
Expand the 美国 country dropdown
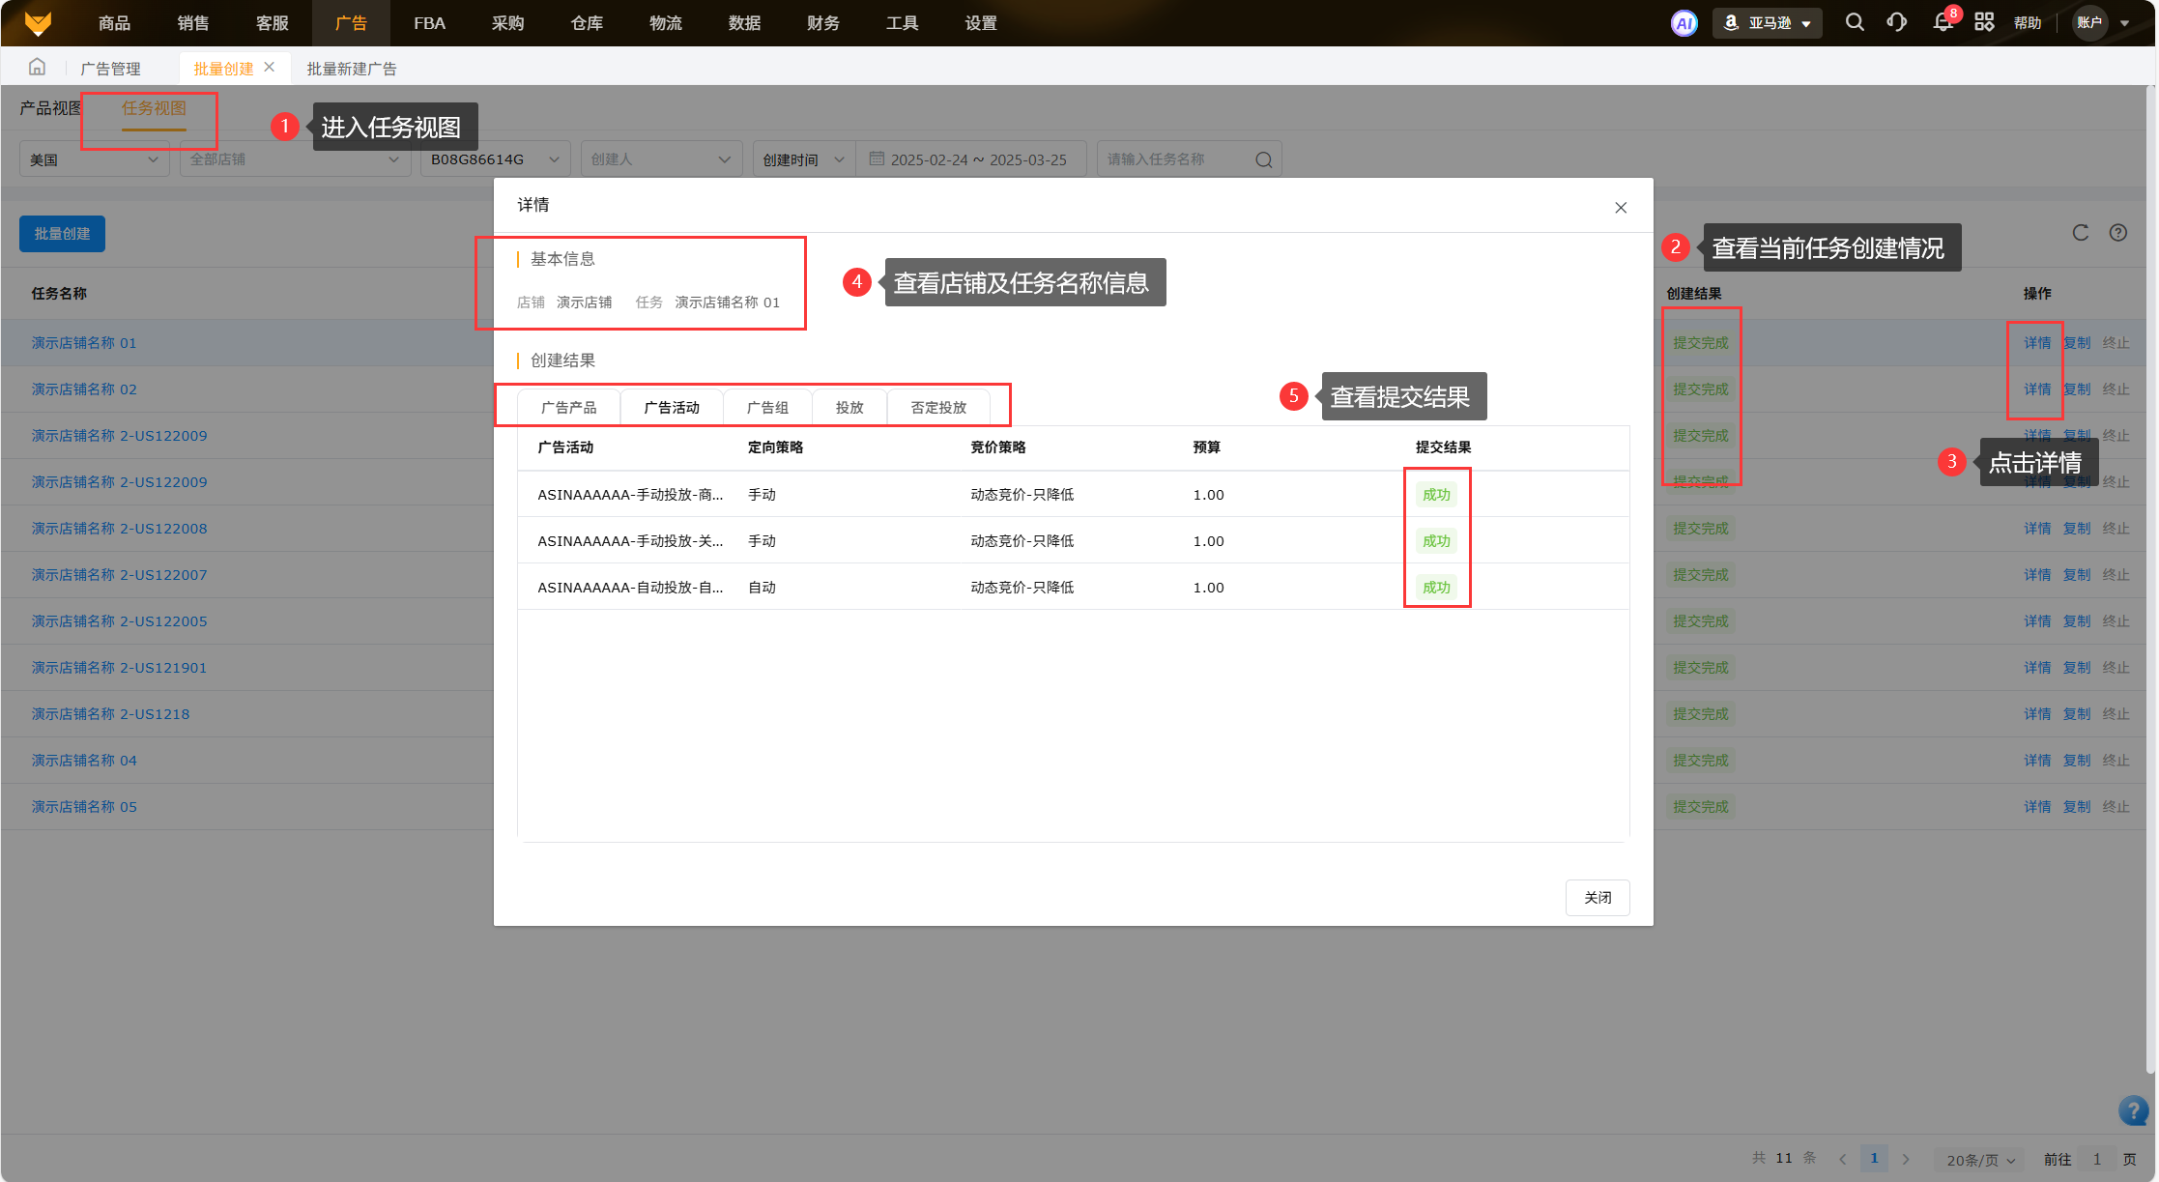[94, 159]
